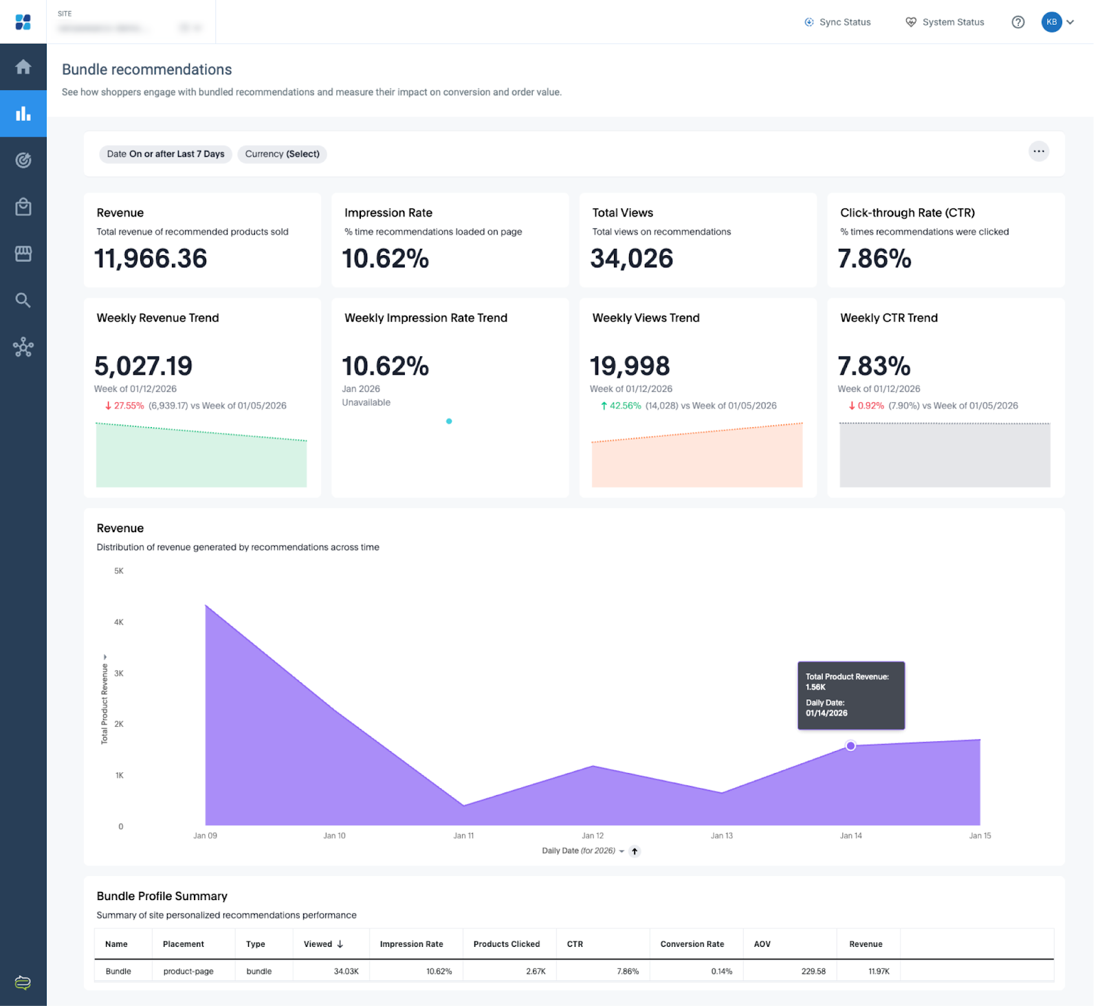This screenshot has height=1006, width=1100.
Task: Click the target goal icon in sidebar
Action: coord(23,160)
